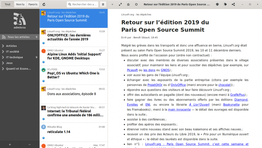
Task: Visit the Eyrolles link
Action: [x=132, y=104]
